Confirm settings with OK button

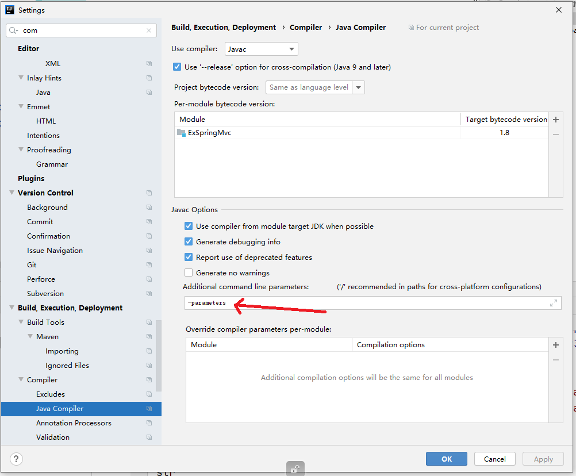(446, 459)
